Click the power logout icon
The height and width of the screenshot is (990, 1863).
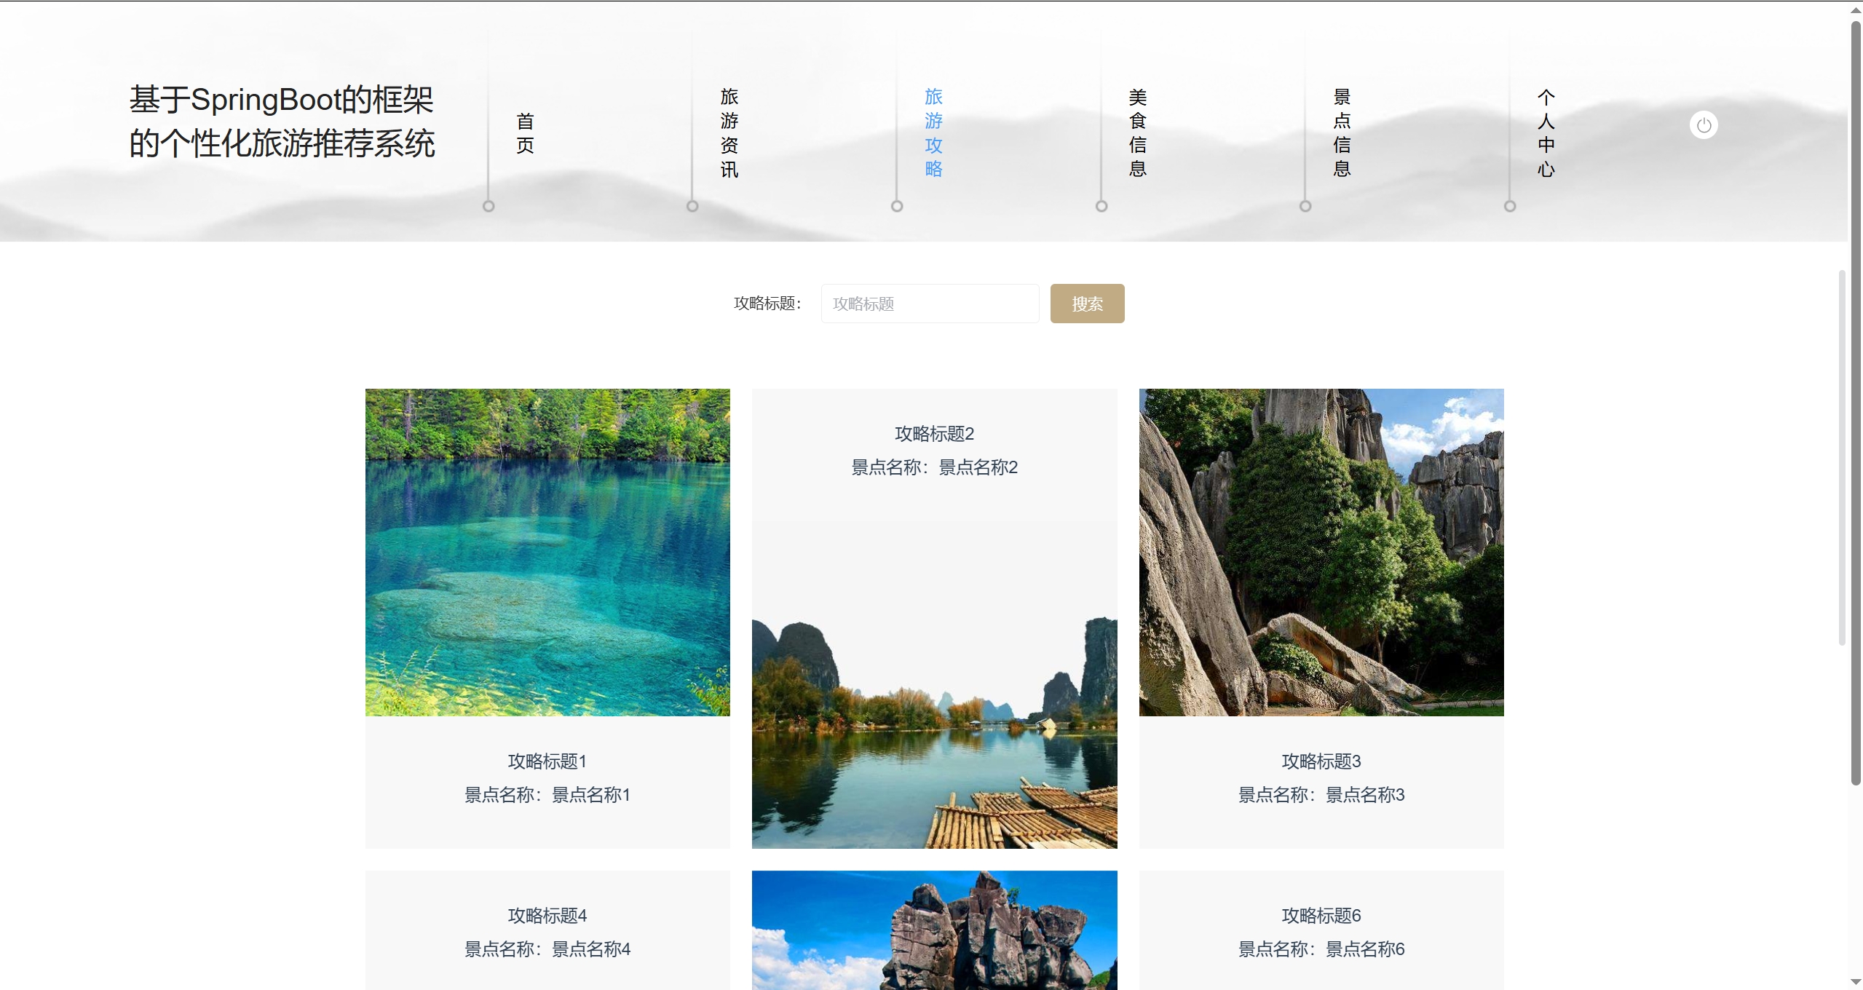tap(1703, 125)
